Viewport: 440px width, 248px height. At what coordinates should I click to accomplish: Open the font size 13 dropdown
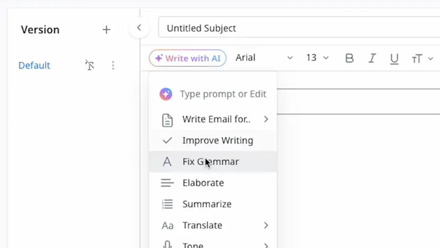pos(317,58)
